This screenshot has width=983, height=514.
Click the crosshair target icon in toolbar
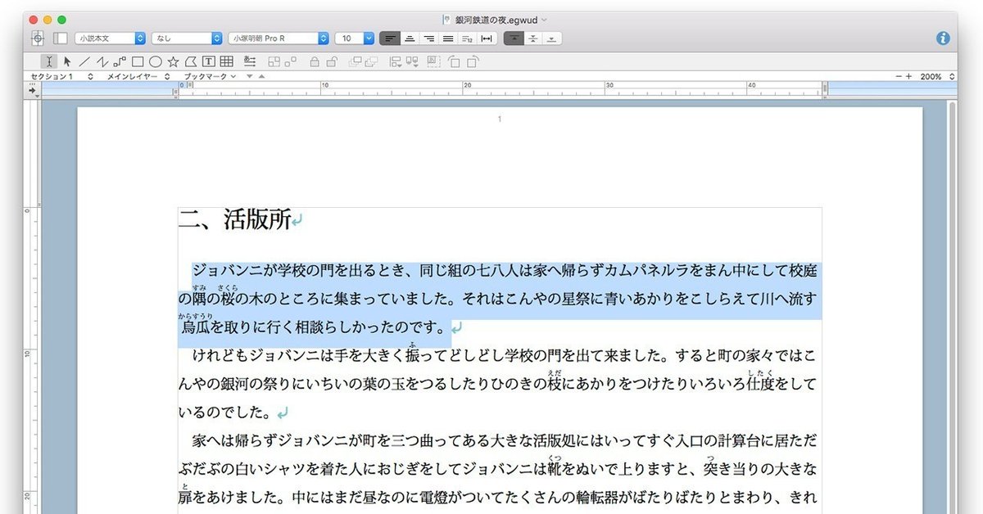(x=38, y=38)
